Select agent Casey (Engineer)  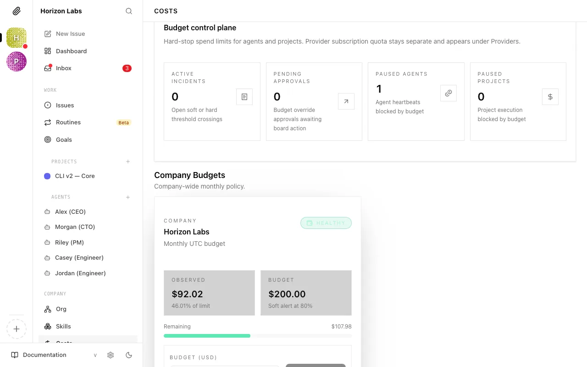[88, 258]
